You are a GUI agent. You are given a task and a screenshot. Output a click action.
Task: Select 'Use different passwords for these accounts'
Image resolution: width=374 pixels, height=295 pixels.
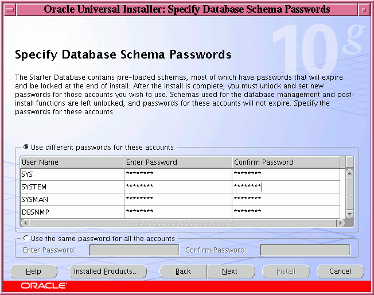(26, 147)
